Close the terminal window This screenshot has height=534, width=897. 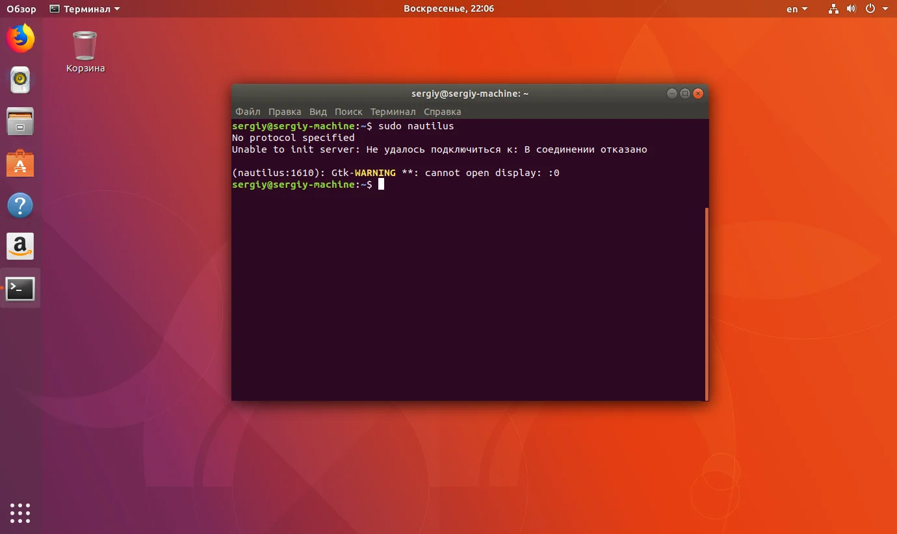point(698,94)
